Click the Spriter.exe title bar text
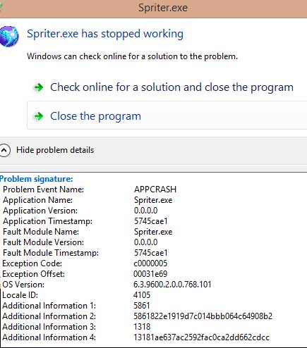 pyautogui.click(x=163, y=8)
